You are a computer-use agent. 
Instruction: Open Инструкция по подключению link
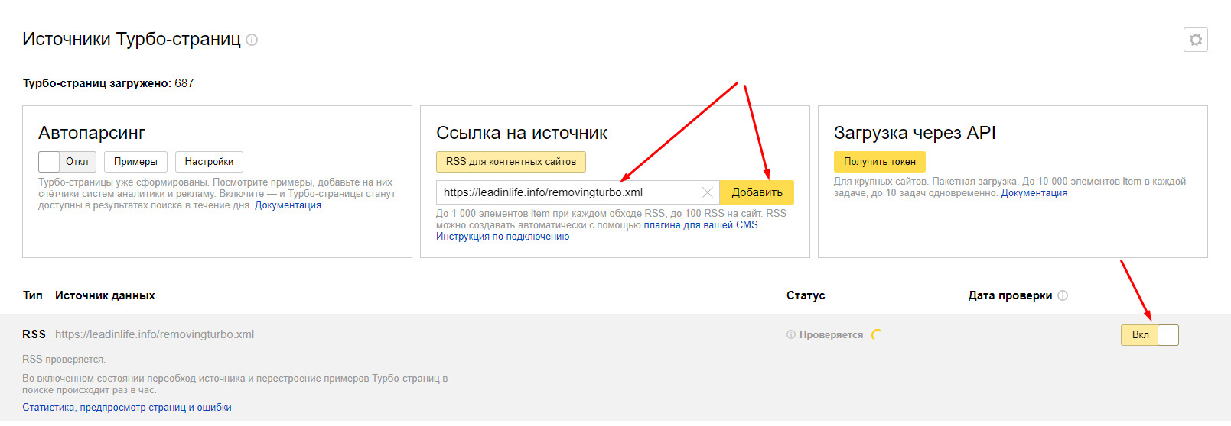click(503, 237)
